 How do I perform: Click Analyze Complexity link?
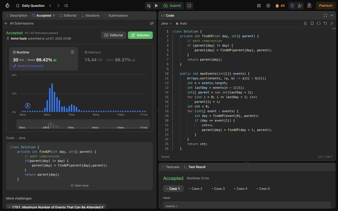coord(28,66)
